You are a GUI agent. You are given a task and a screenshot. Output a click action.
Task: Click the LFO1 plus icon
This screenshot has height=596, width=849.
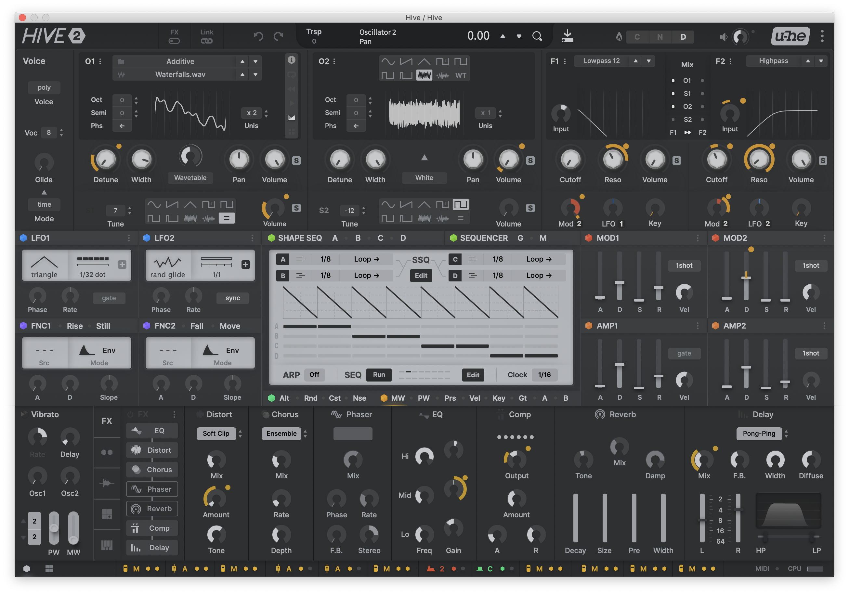click(122, 264)
